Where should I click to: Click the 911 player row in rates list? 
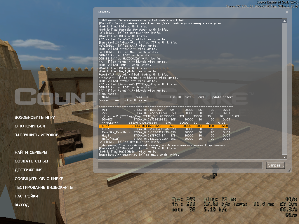[x=166, y=110]
